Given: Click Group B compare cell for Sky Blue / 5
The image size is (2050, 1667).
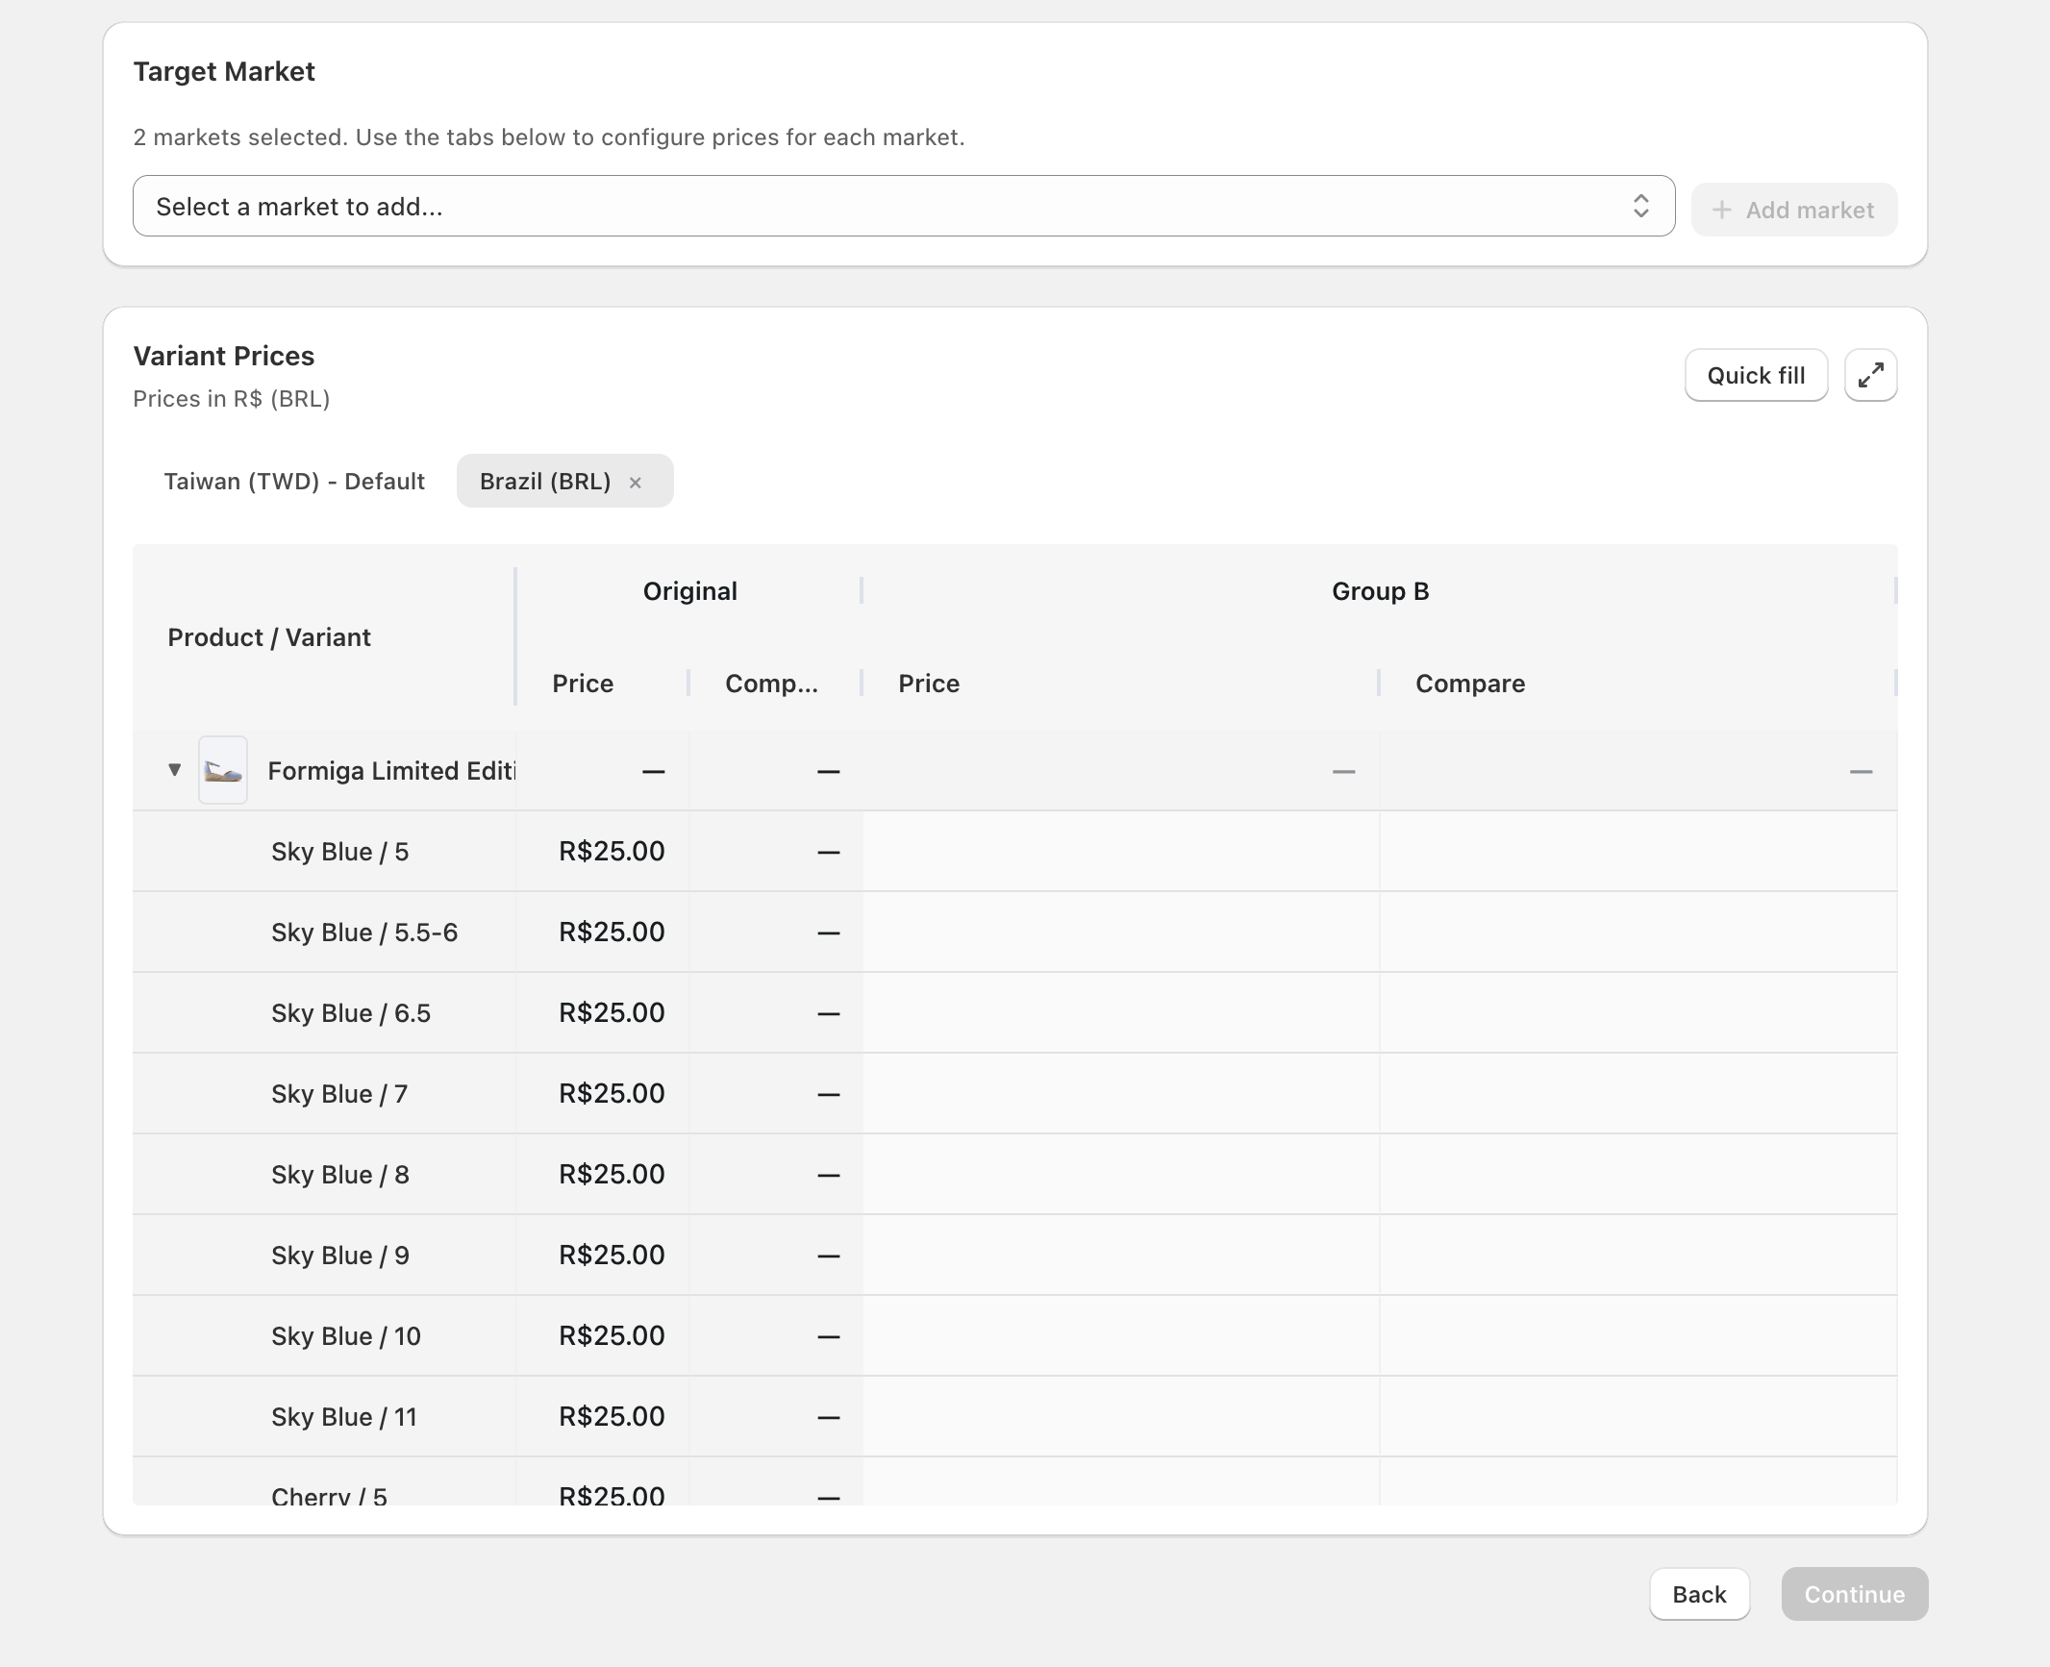Looking at the screenshot, I should click(x=1637, y=851).
